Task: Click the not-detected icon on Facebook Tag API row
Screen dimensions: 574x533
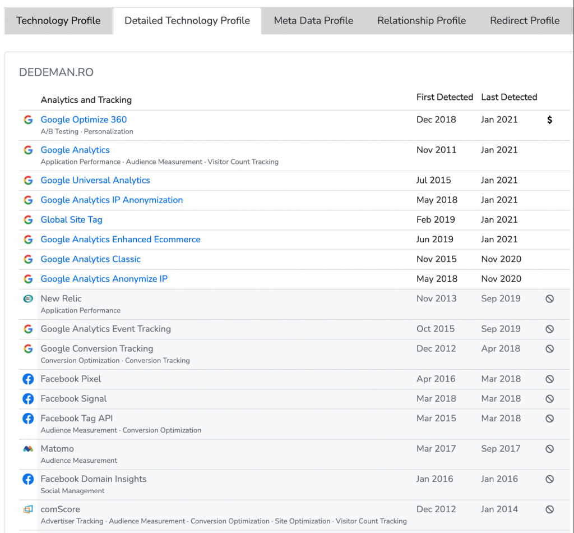Action: point(549,419)
